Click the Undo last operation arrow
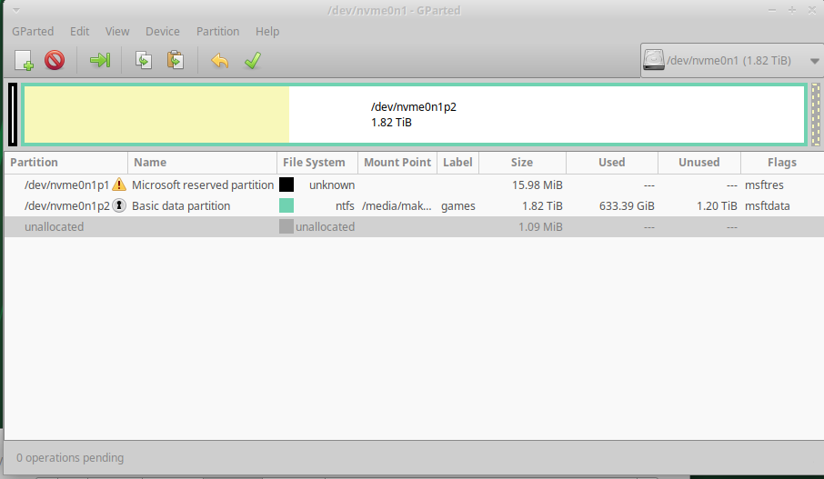The width and height of the screenshot is (824, 479). click(220, 60)
